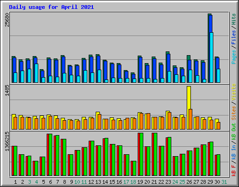
Task: Select the 'Pages' legend label
Action: [234, 57]
